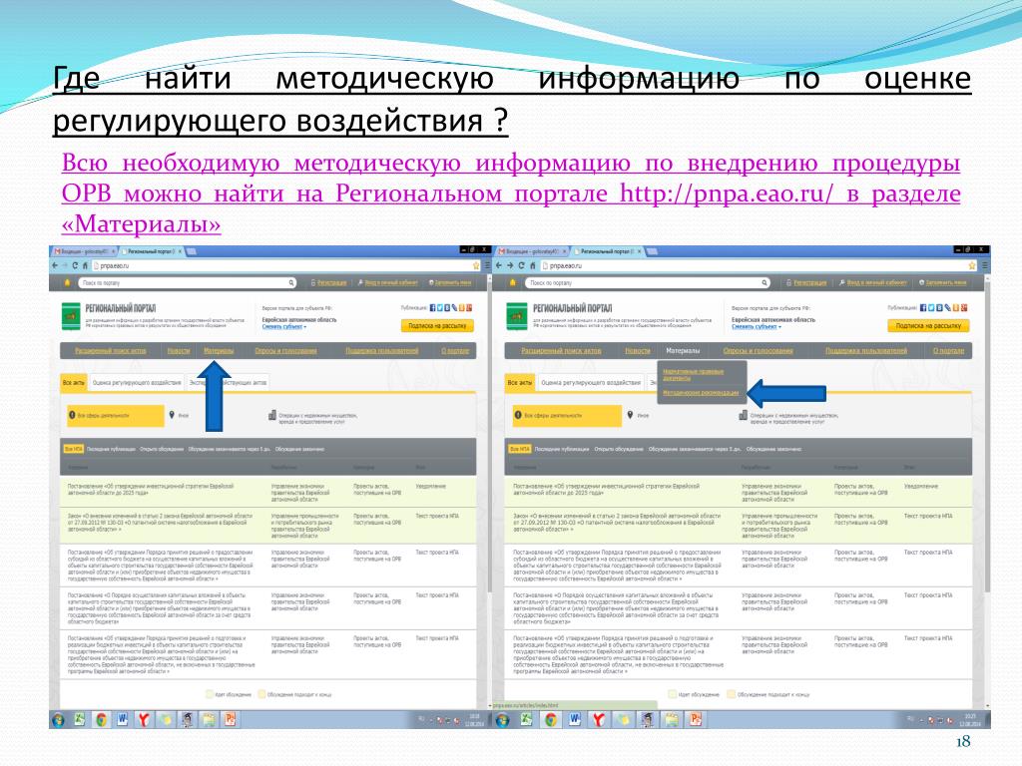Click Twitter share icon in left browser
Screen dimensions: 1022x766
440,307
